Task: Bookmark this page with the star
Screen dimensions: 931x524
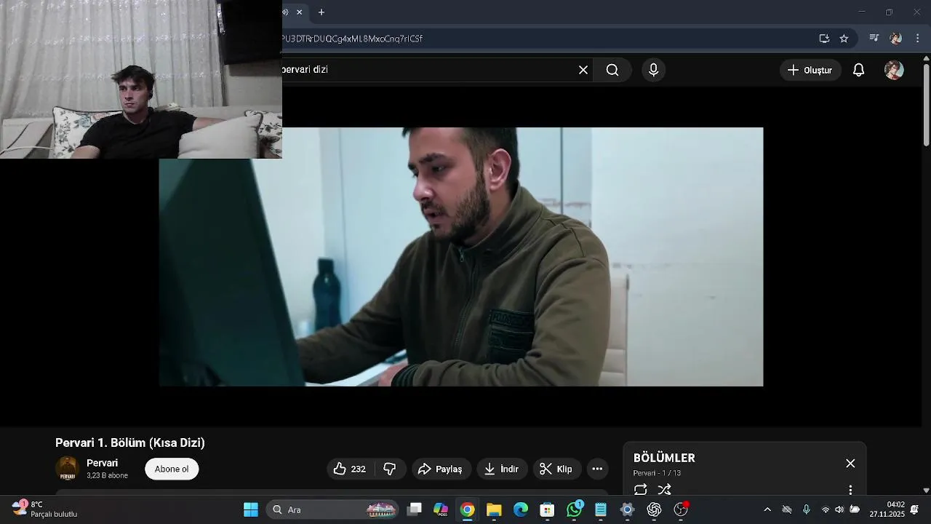Action: coord(844,39)
